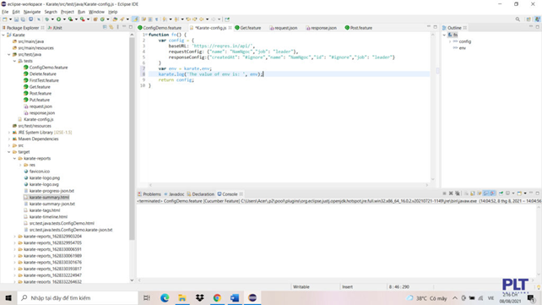The width and height of the screenshot is (542, 305).
Task: Toggle Pin Console icon
Action: coord(501,193)
